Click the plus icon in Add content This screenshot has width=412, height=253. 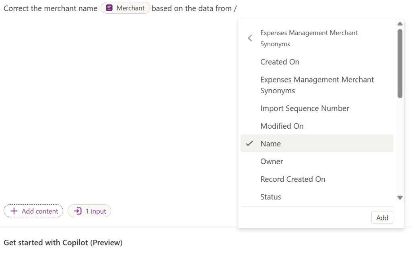(x=14, y=211)
